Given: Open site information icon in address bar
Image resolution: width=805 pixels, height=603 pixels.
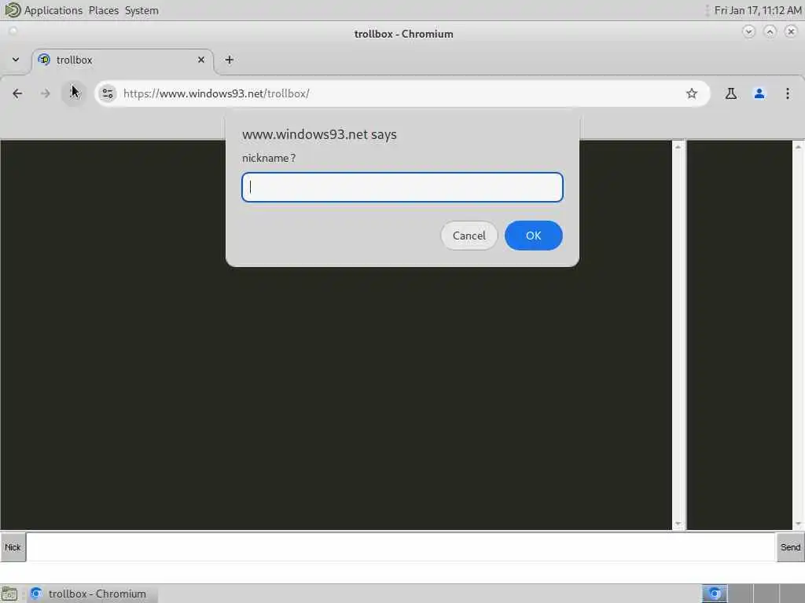Looking at the screenshot, I should point(107,93).
